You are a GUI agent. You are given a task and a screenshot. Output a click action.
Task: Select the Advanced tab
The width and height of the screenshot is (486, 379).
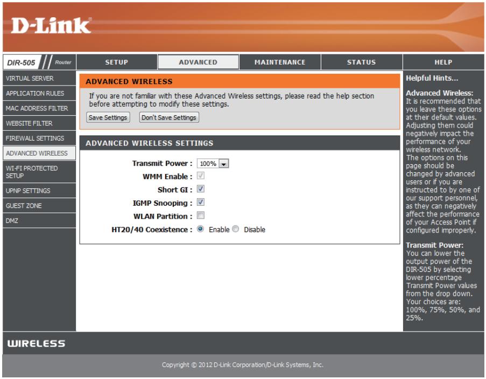coord(199,62)
